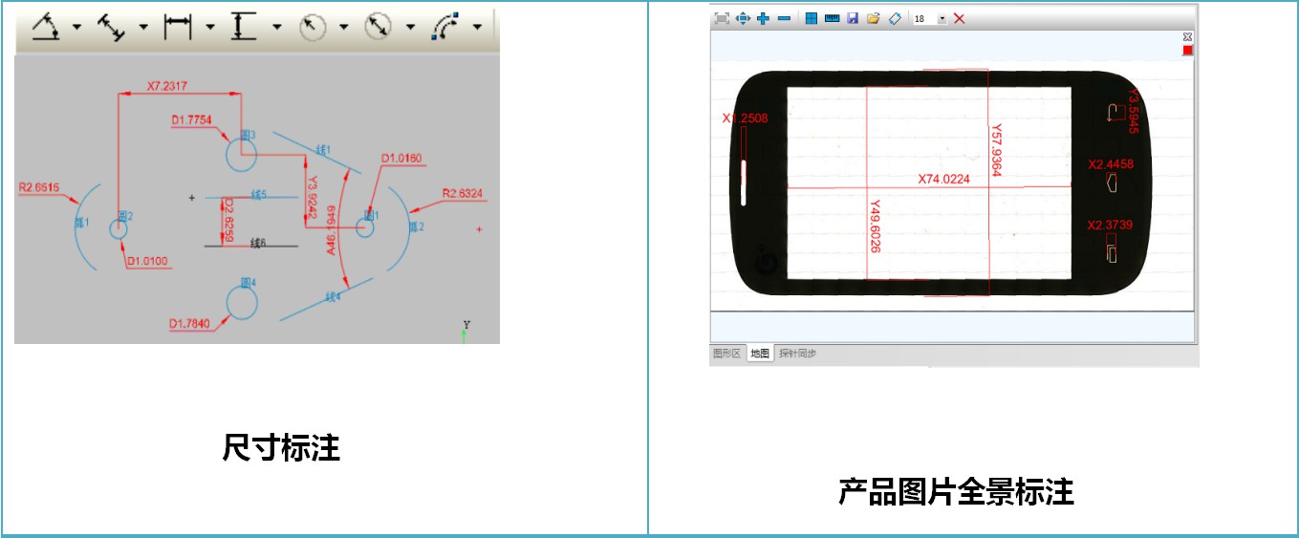Expand the horizontal dimension dropdown arrow
Image resolution: width=1299 pixels, height=538 pixels.
click(x=209, y=27)
